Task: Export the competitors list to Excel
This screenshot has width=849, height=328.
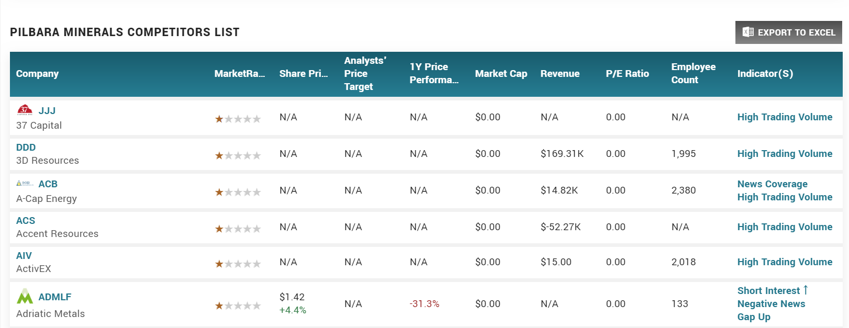Action: [x=788, y=32]
